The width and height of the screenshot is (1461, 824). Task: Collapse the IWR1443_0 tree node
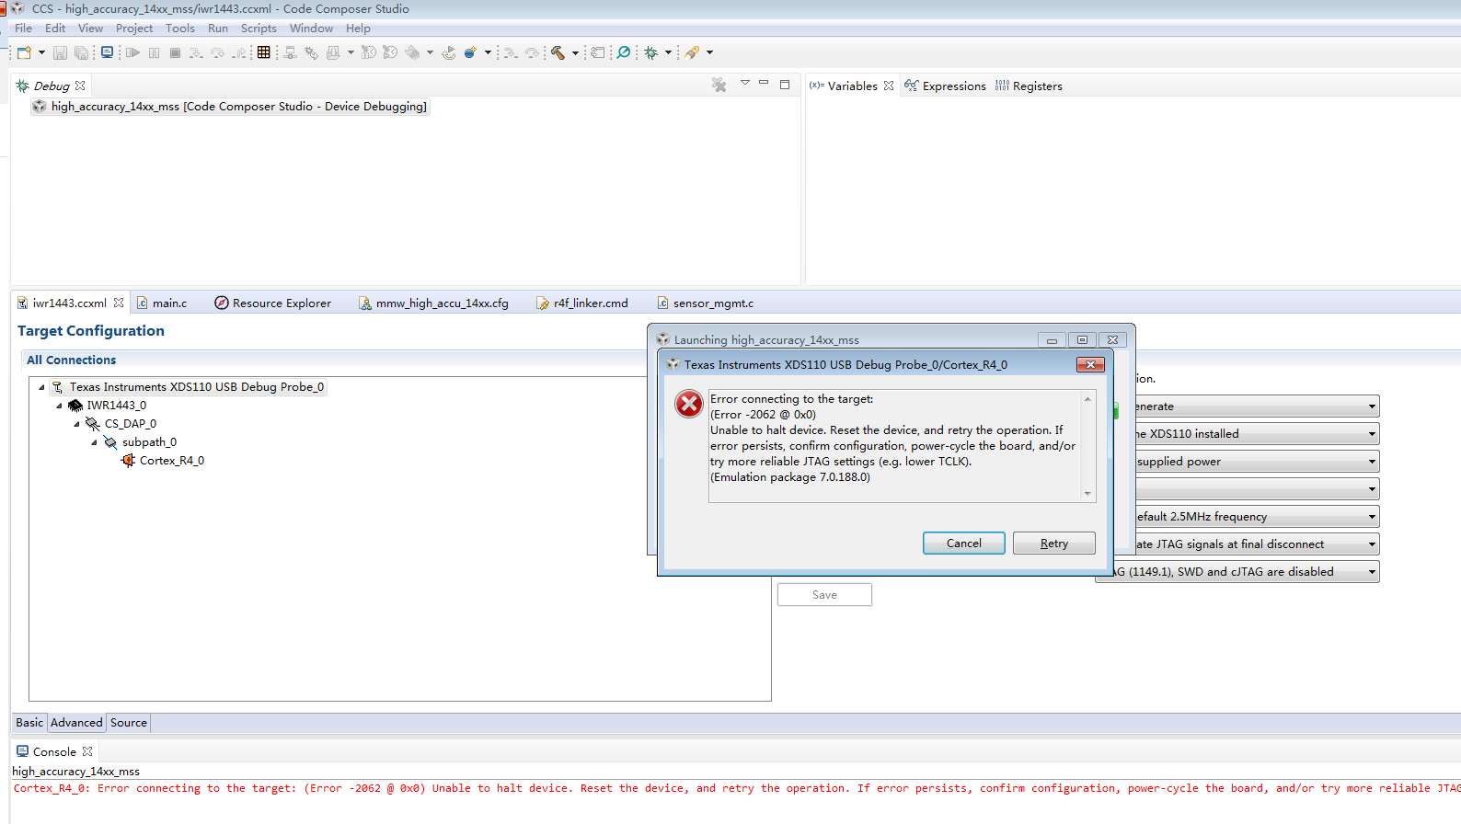[x=59, y=406]
